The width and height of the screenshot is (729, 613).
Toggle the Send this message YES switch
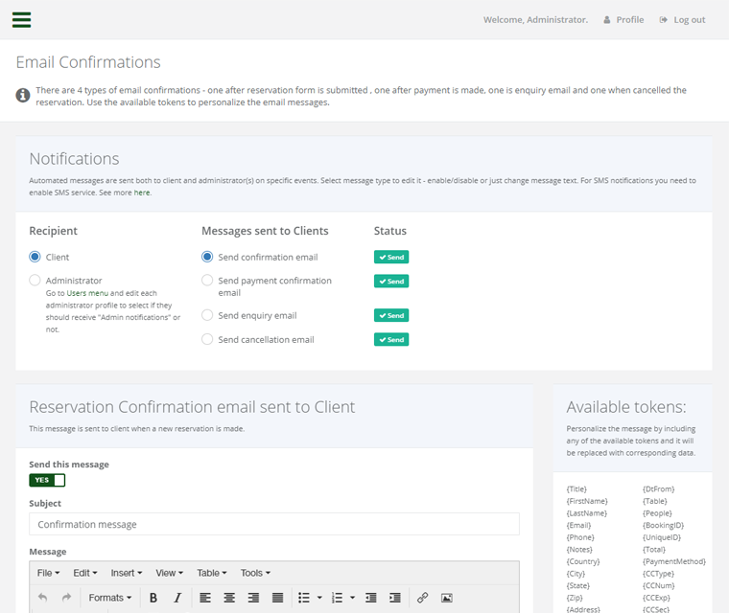(47, 480)
